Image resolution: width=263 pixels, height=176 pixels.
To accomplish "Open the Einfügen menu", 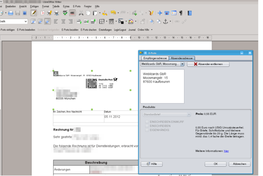I will (x=35, y=7).
